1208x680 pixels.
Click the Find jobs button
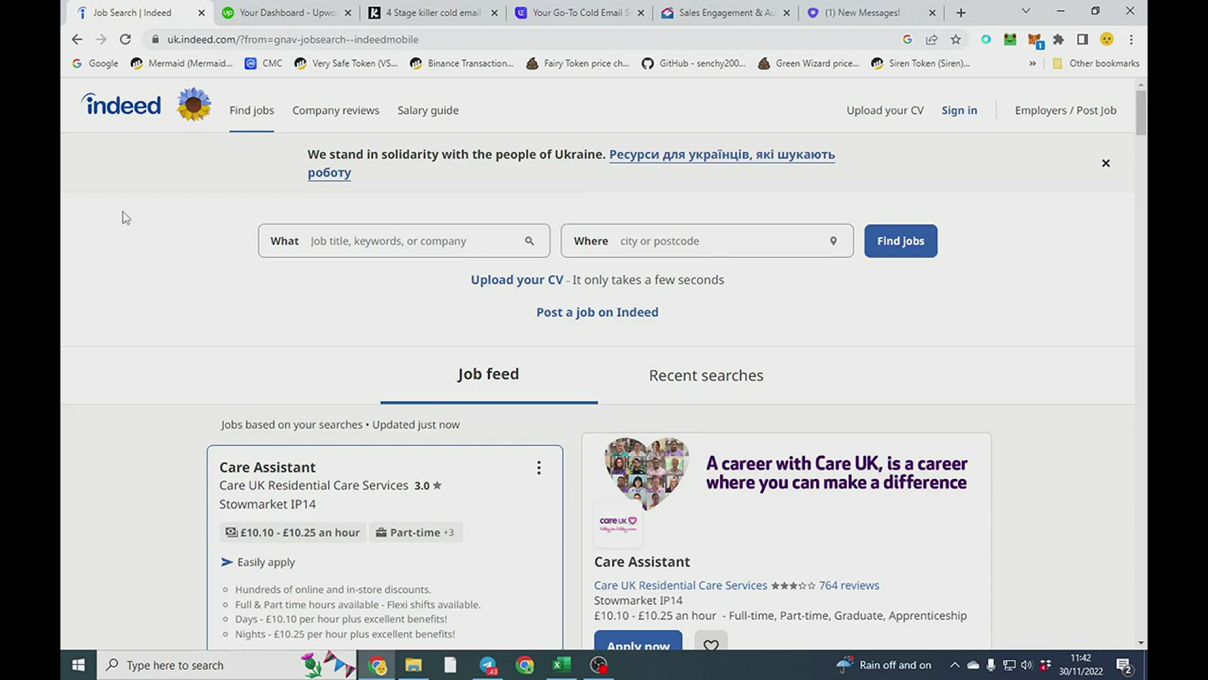(900, 241)
